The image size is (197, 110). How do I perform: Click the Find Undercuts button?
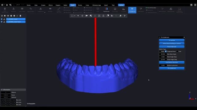tap(172, 47)
